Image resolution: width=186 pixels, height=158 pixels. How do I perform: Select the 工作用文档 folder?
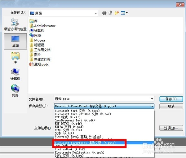pyautogui.click(x=40, y=50)
